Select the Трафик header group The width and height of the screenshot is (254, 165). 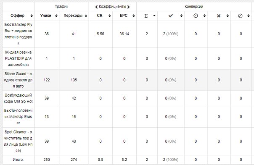[61, 7]
